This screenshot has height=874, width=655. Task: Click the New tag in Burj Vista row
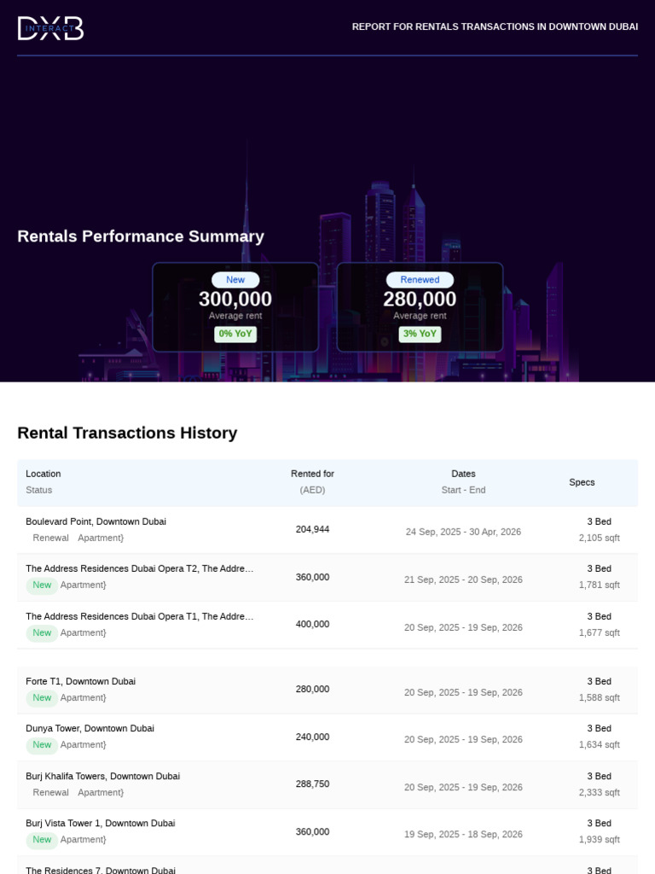click(x=42, y=840)
